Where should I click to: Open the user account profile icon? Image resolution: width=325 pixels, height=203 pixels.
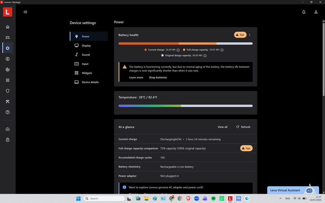(x=316, y=12)
